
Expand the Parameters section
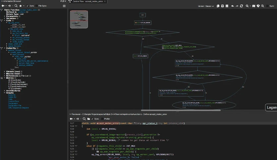coord(5,16)
